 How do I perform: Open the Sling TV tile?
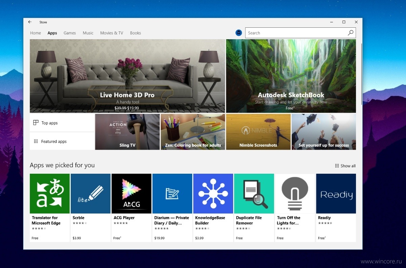coord(127,132)
